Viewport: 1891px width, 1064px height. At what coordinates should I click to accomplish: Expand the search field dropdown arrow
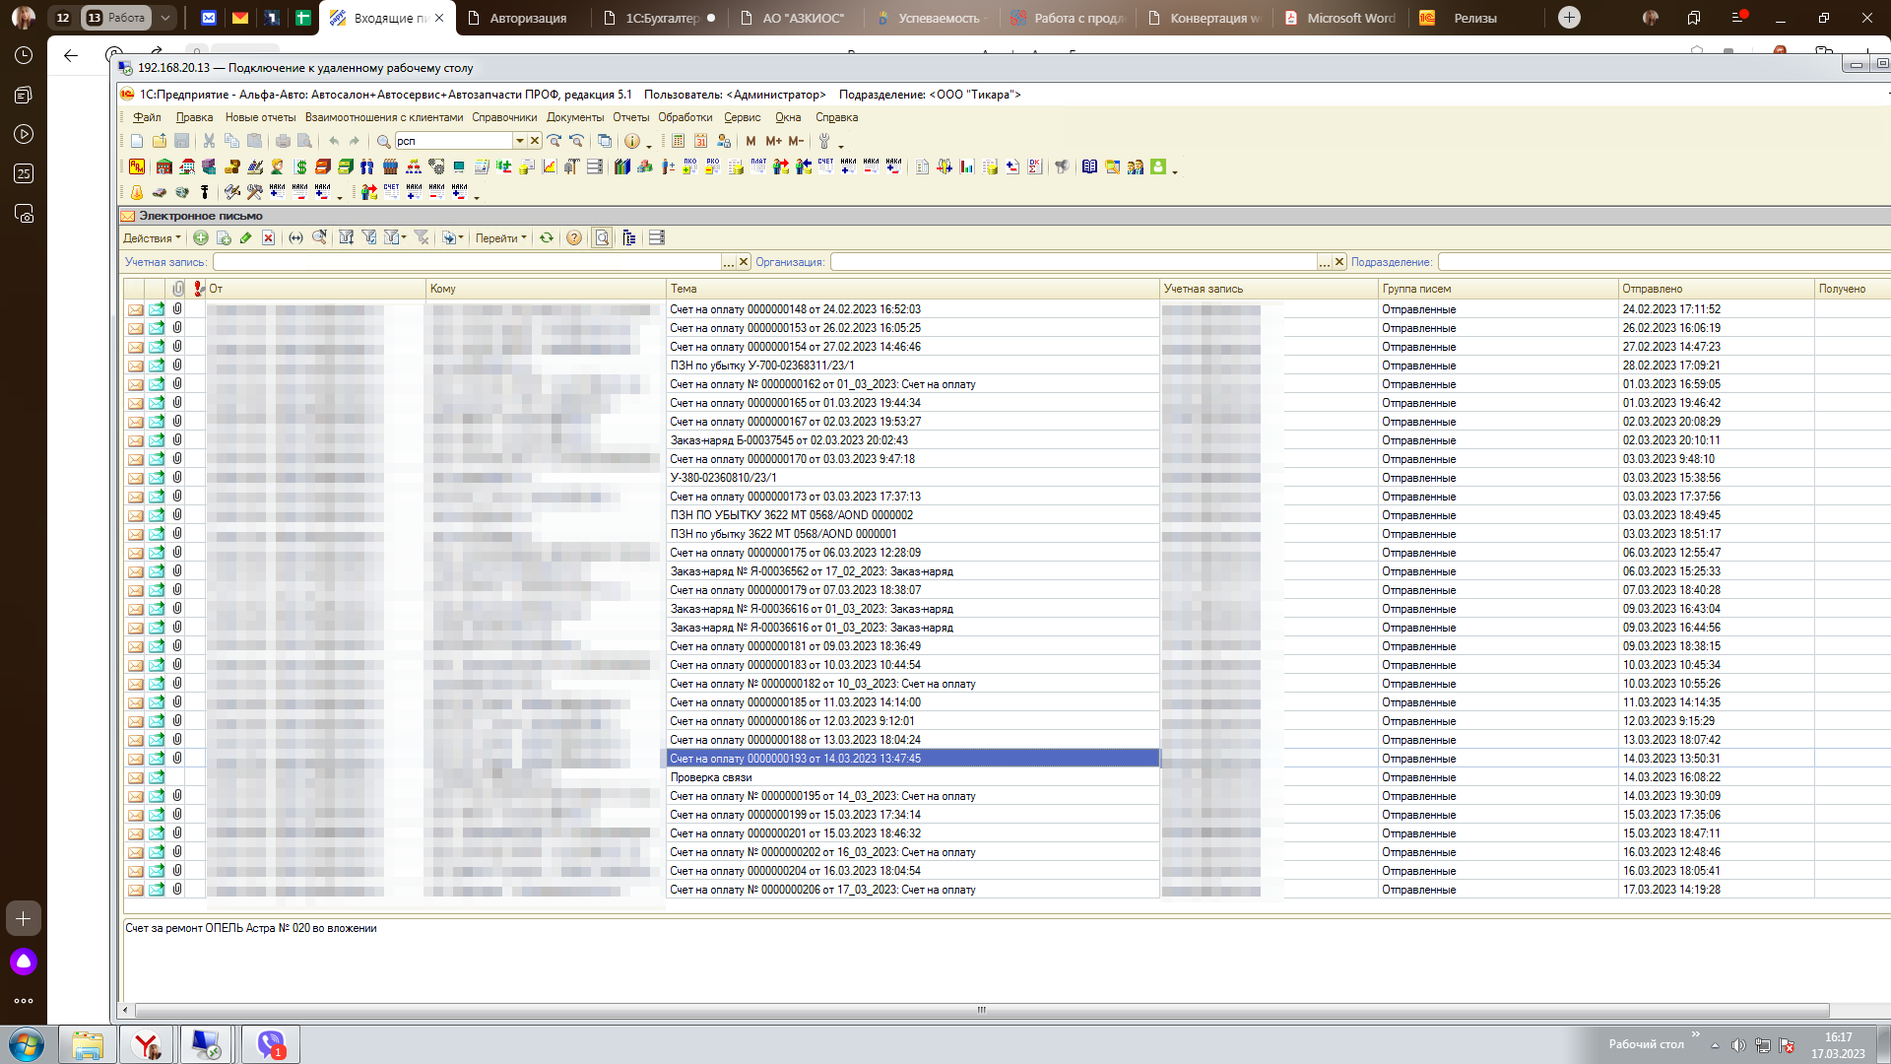tap(520, 141)
